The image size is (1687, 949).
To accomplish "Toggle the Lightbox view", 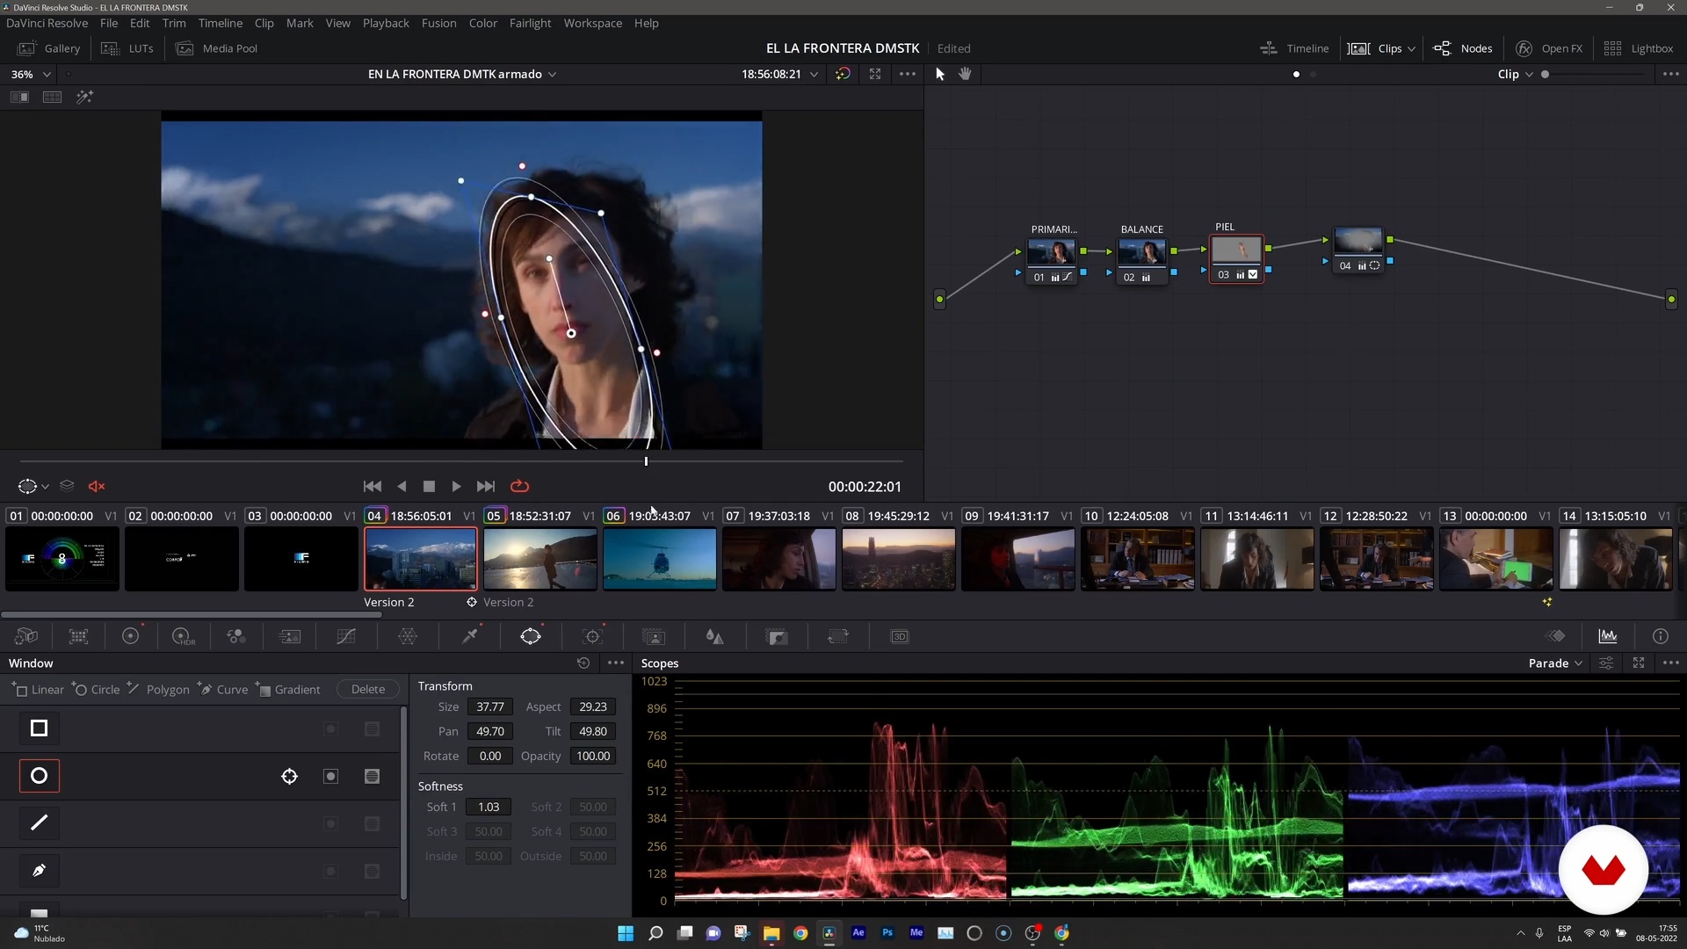I will (1639, 48).
